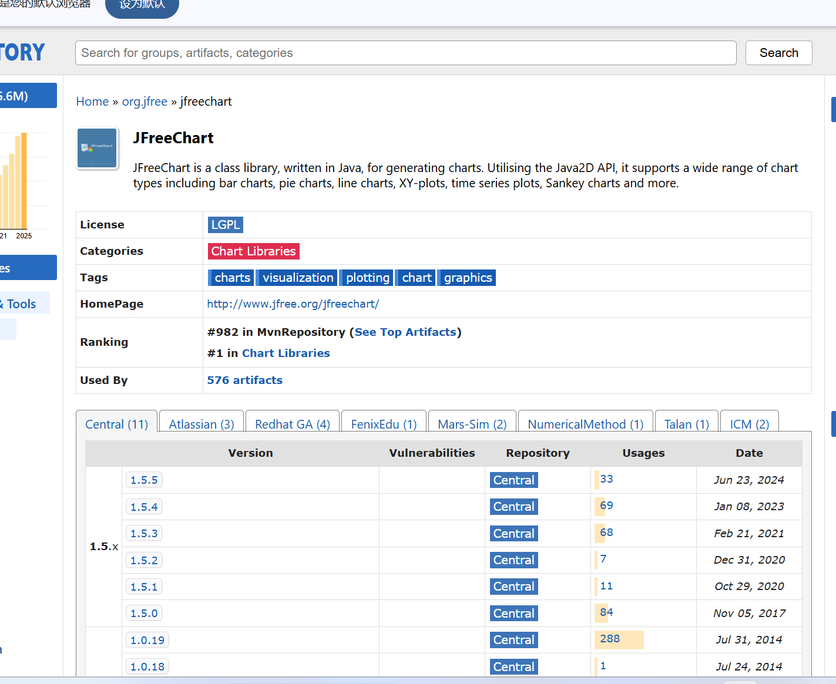
Task: Open version 1.5.0
Action: 144,614
